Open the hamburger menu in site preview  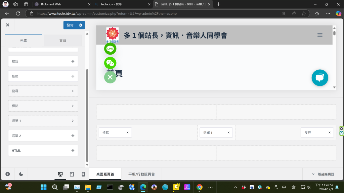click(320, 35)
